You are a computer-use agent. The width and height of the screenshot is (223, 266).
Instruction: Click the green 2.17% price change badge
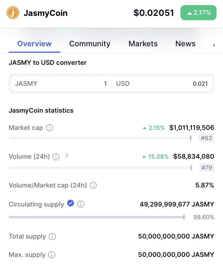(x=198, y=13)
